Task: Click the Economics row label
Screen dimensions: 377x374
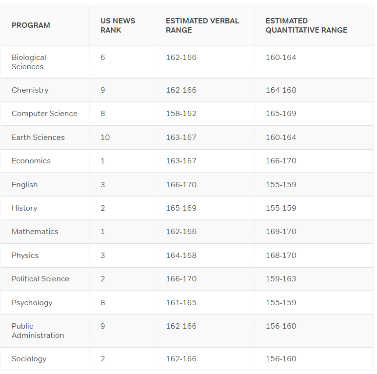Action: click(x=31, y=161)
